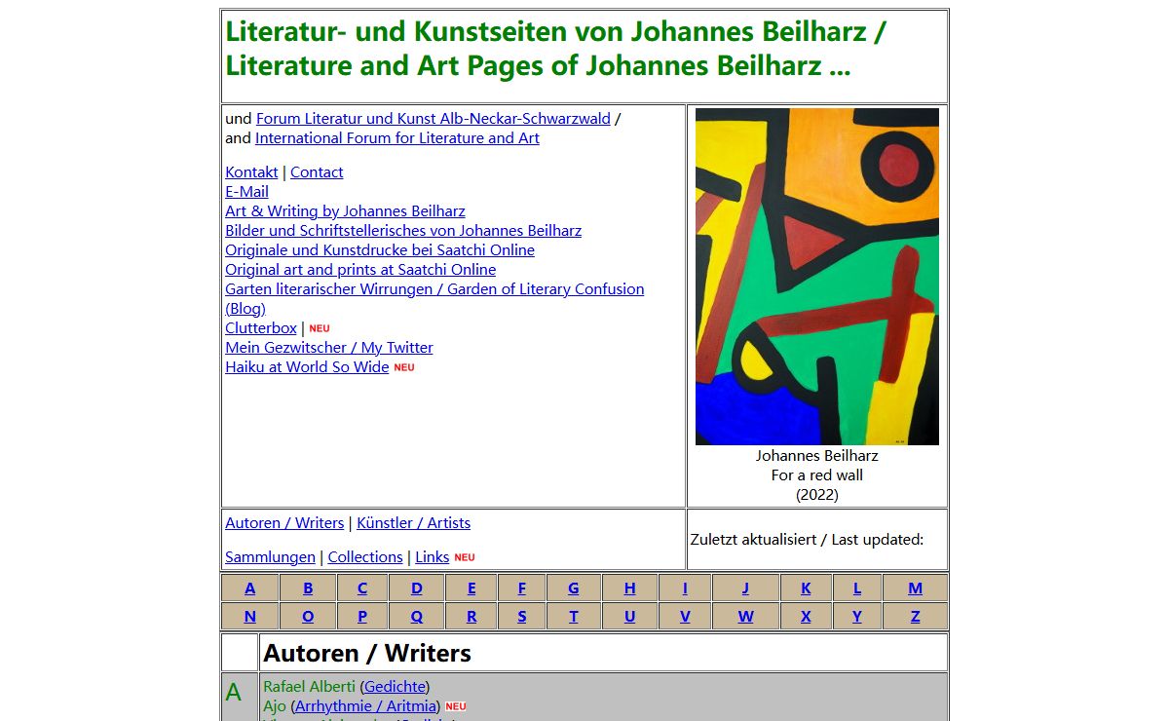Jump to letter W in index

(745, 617)
